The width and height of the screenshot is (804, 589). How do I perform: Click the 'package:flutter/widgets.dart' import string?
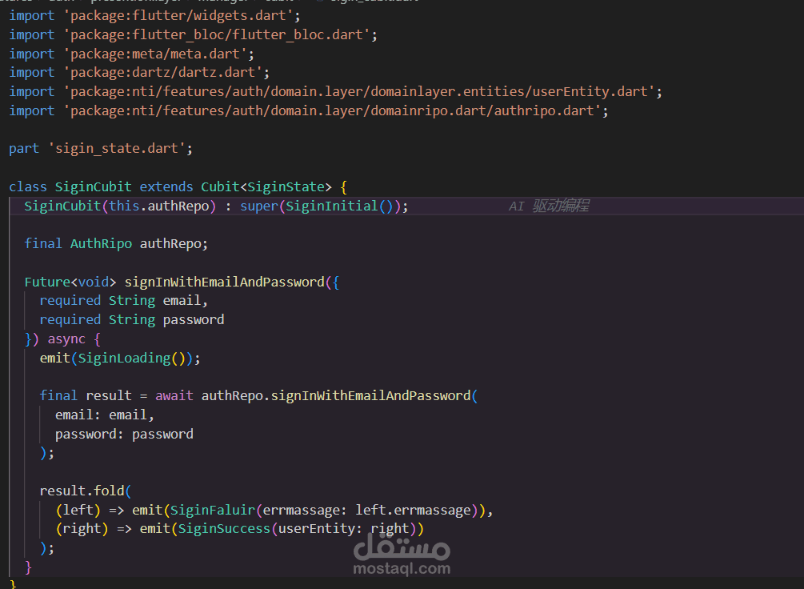coord(178,16)
